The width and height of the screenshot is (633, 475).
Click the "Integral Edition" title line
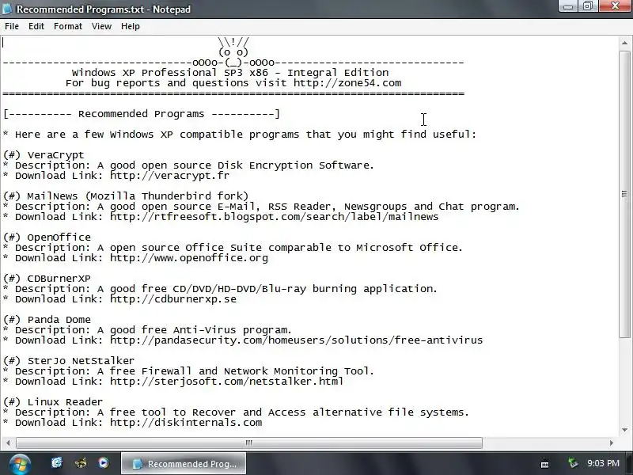pyautogui.click(x=230, y=73)
